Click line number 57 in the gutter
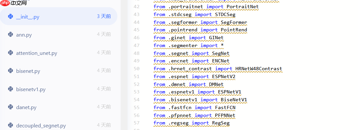The image size is (358, 130). 136,123
